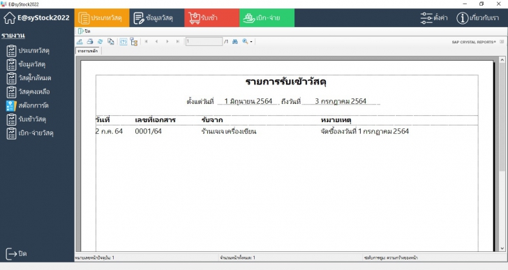508x270 pixels.
Task: Click remark จัดซื้อลงวันที่ 1 กรกฎาคม 2564
Action: tap(365, 131)
